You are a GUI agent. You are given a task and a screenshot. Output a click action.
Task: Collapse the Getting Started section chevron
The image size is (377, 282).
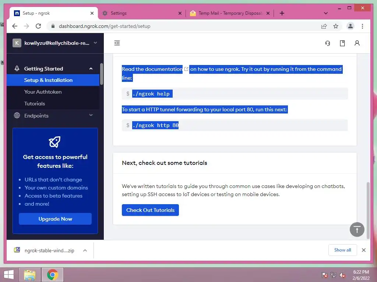[x=91, y=69]
